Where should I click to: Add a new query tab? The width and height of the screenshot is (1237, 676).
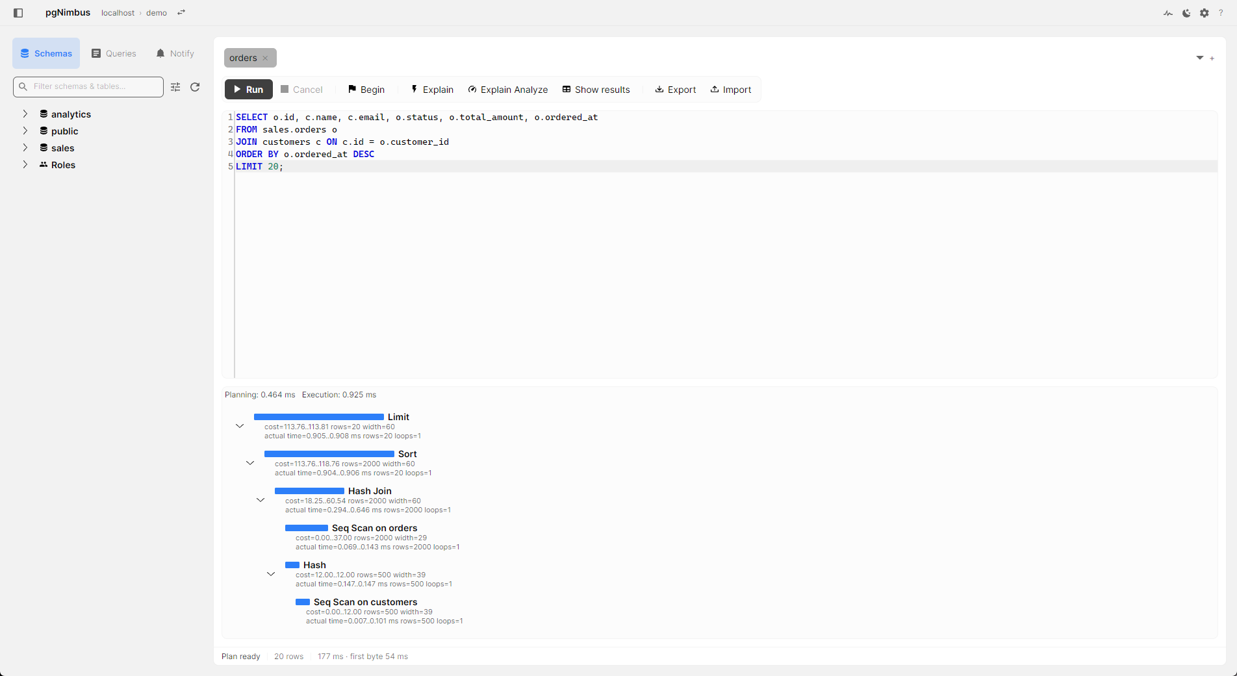pos(1212,58)
